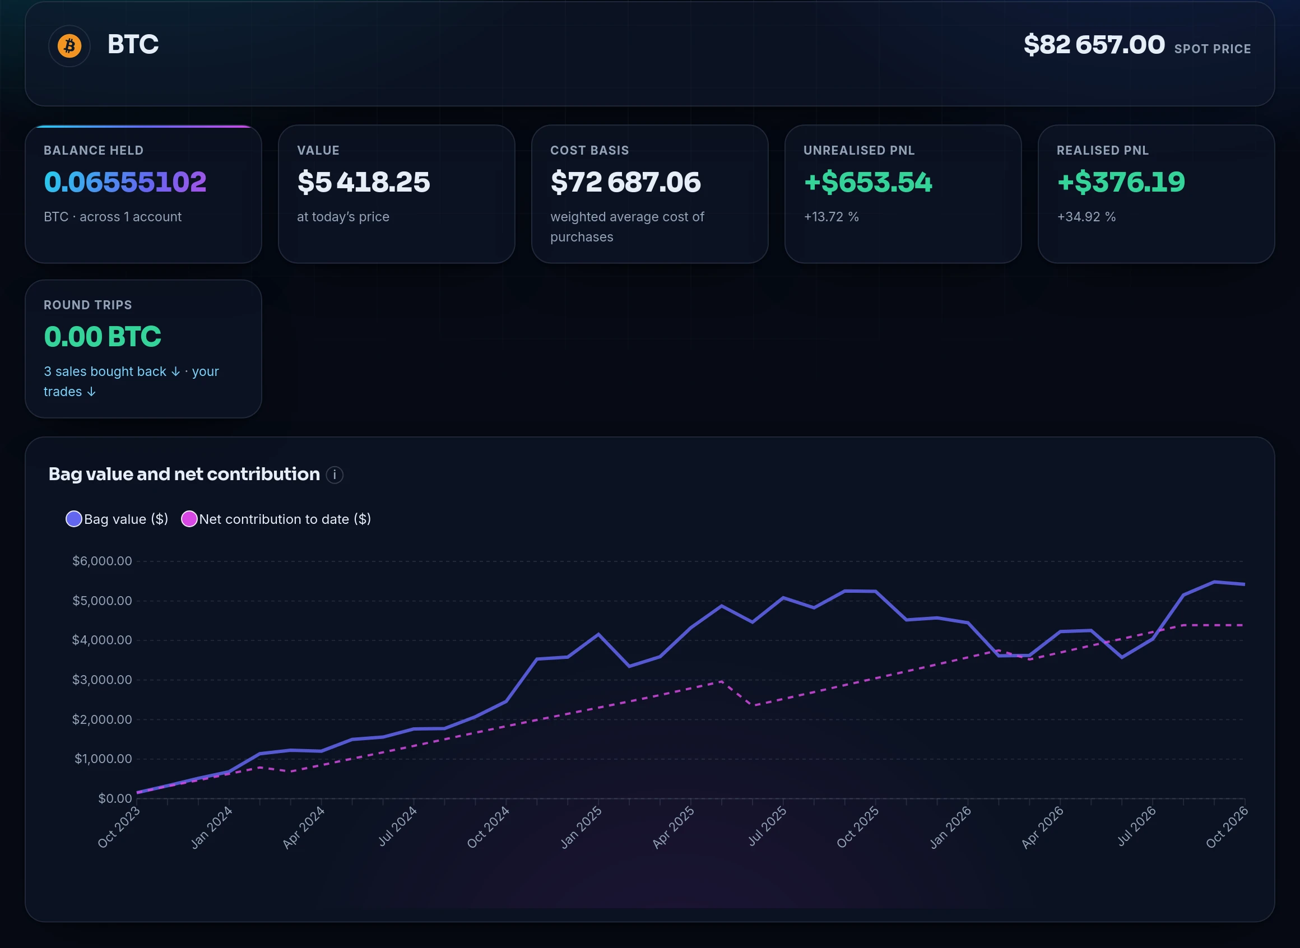Click the $82 657.00 spot price
The width and height of the screenshot is (1300, 948).
tap(1094, 45)
